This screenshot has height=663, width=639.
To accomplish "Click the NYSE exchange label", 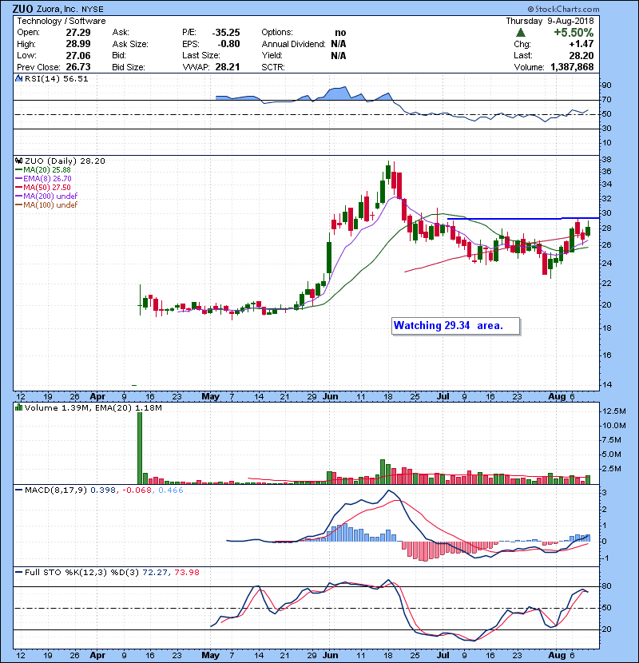I will [x=92, y=10].
